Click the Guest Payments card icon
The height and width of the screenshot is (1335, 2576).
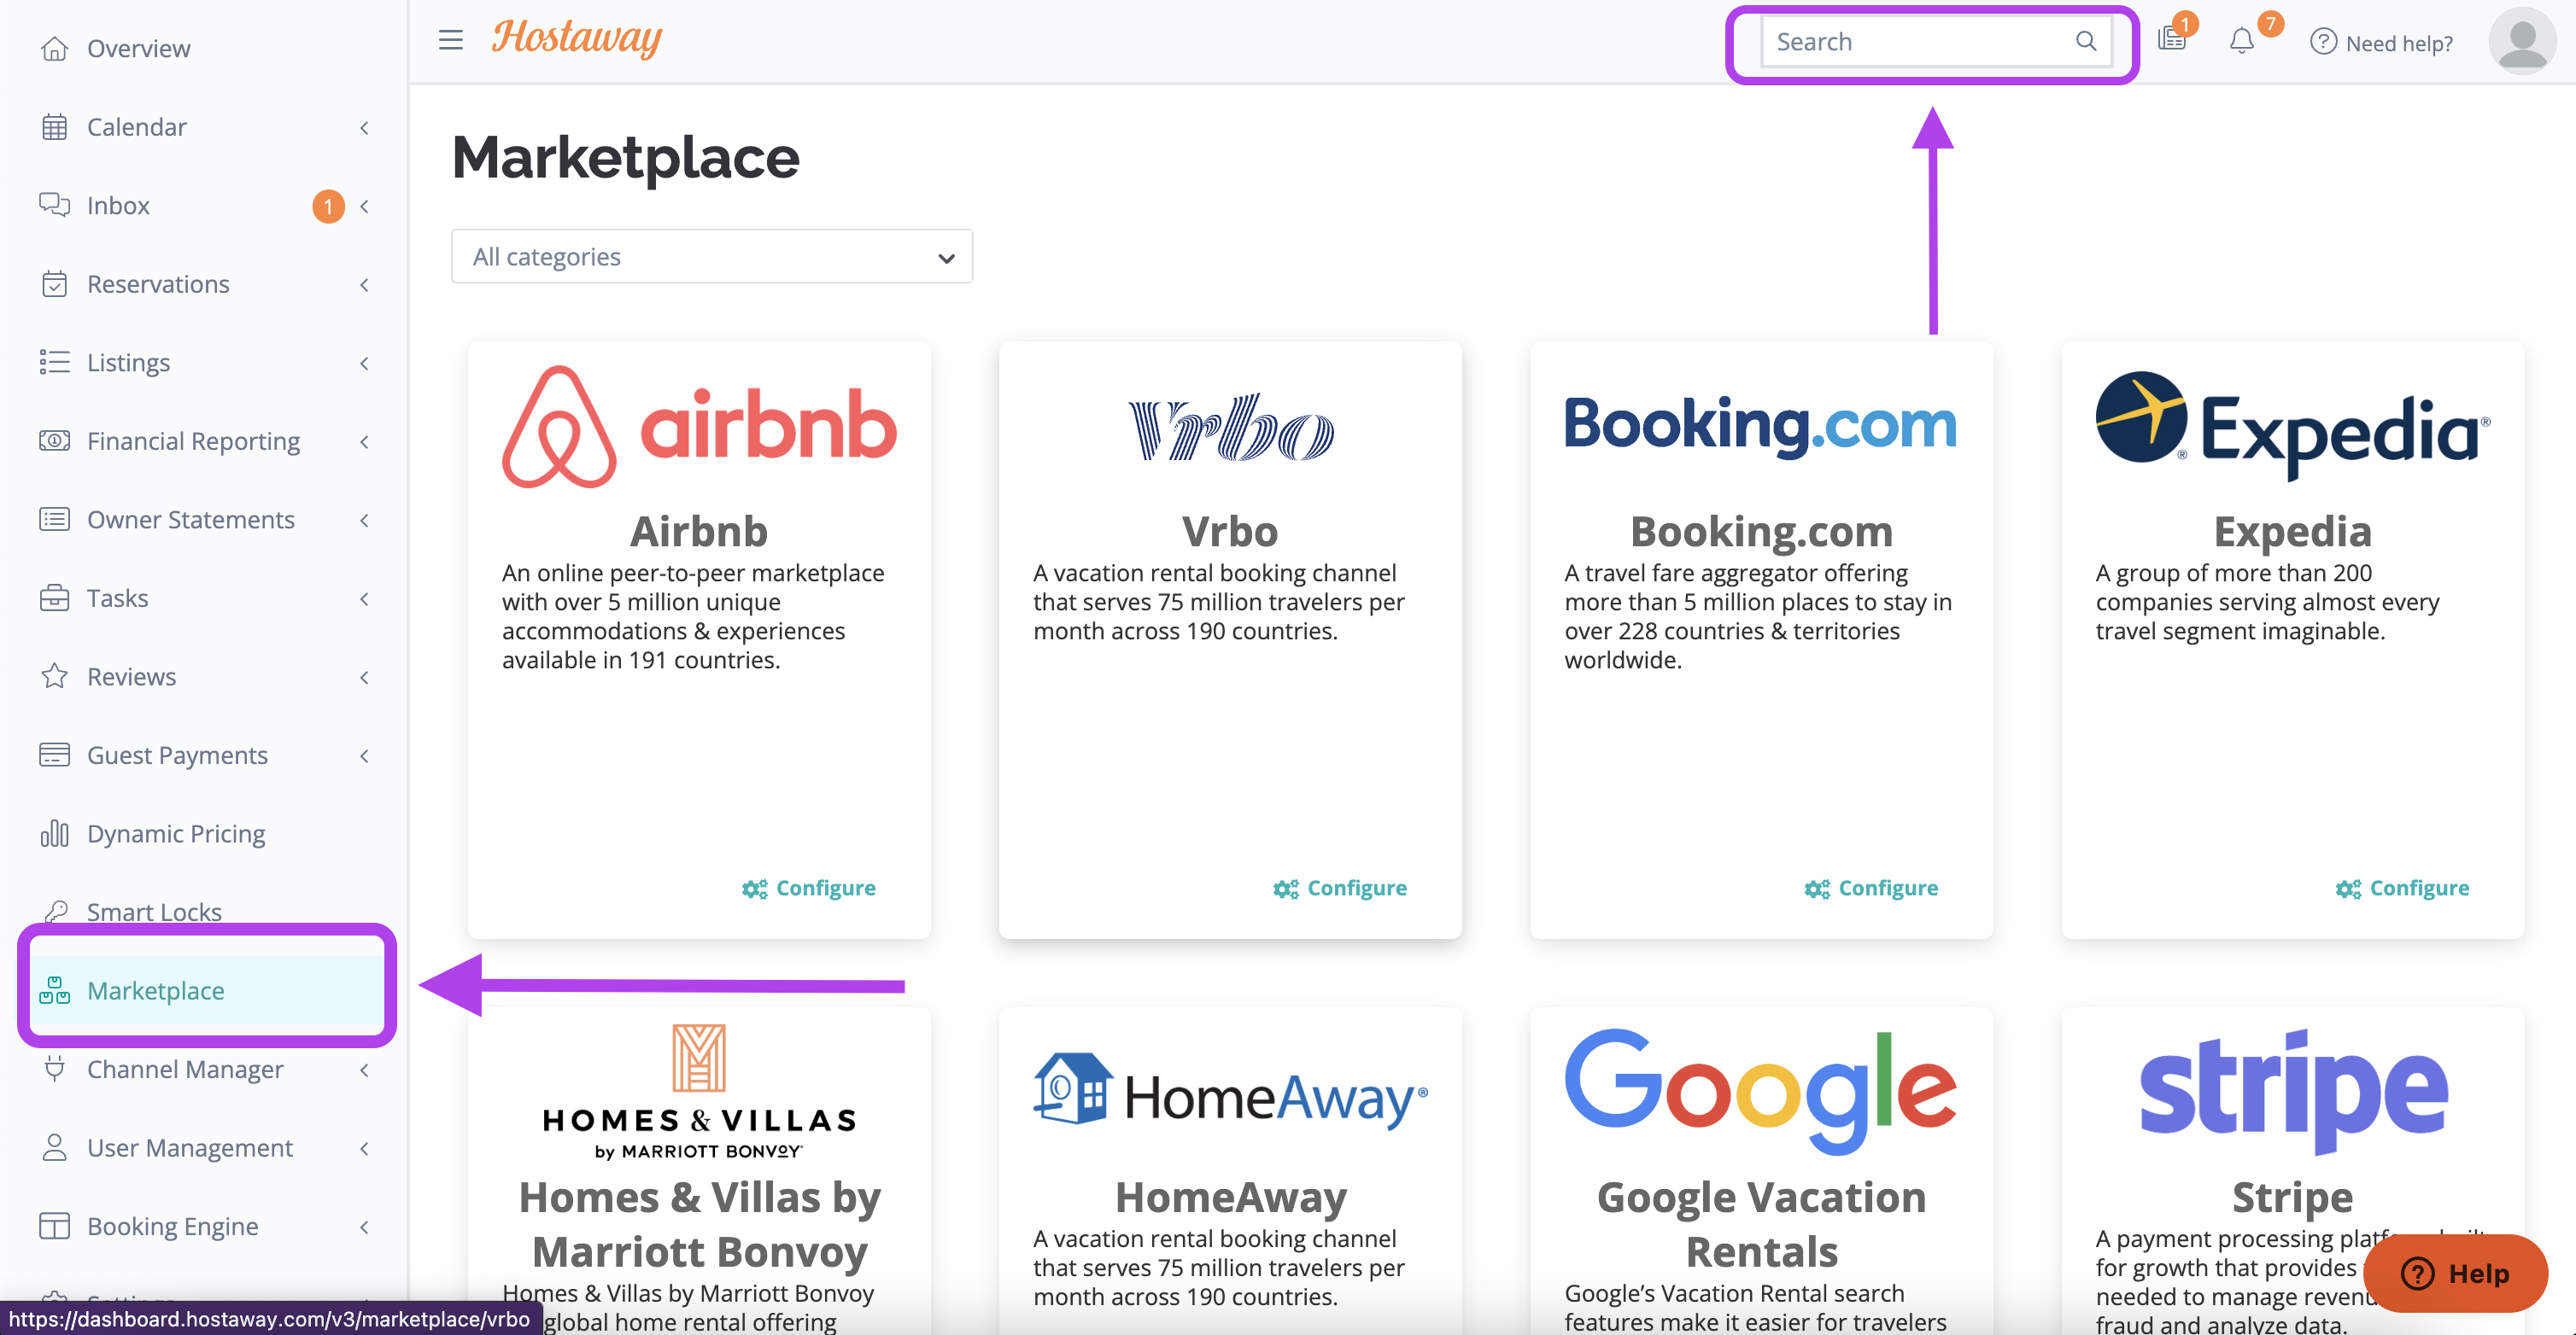coord(54,755)
